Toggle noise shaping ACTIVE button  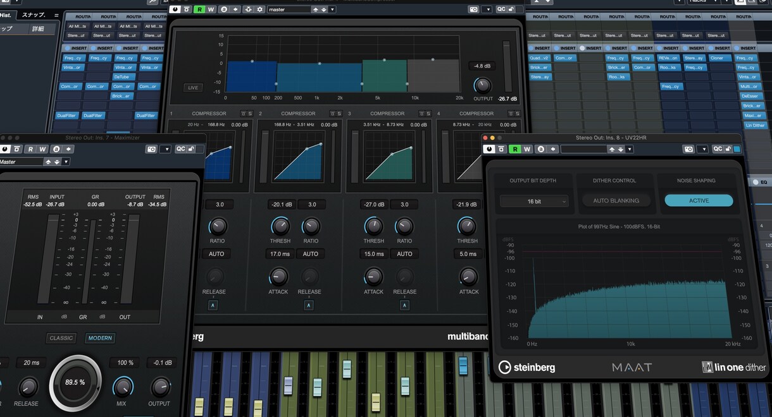(699, 200)
